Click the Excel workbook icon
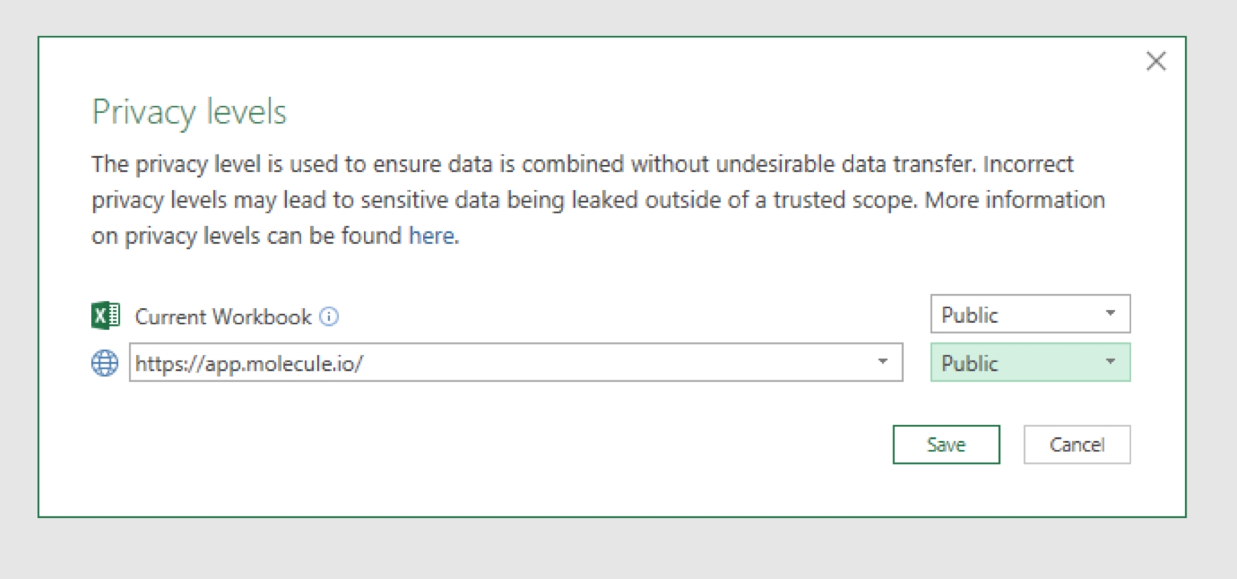 pyautogui.click(x=105, y=316)
